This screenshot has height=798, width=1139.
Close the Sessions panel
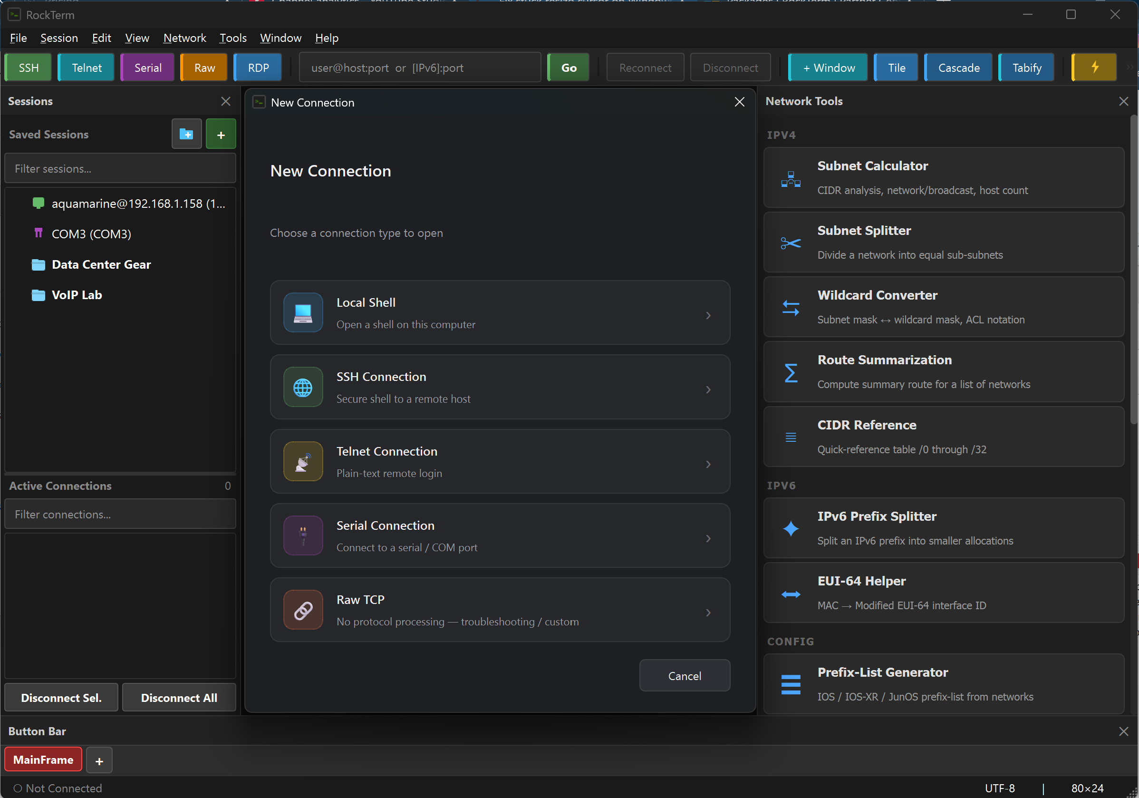(226, 101)
